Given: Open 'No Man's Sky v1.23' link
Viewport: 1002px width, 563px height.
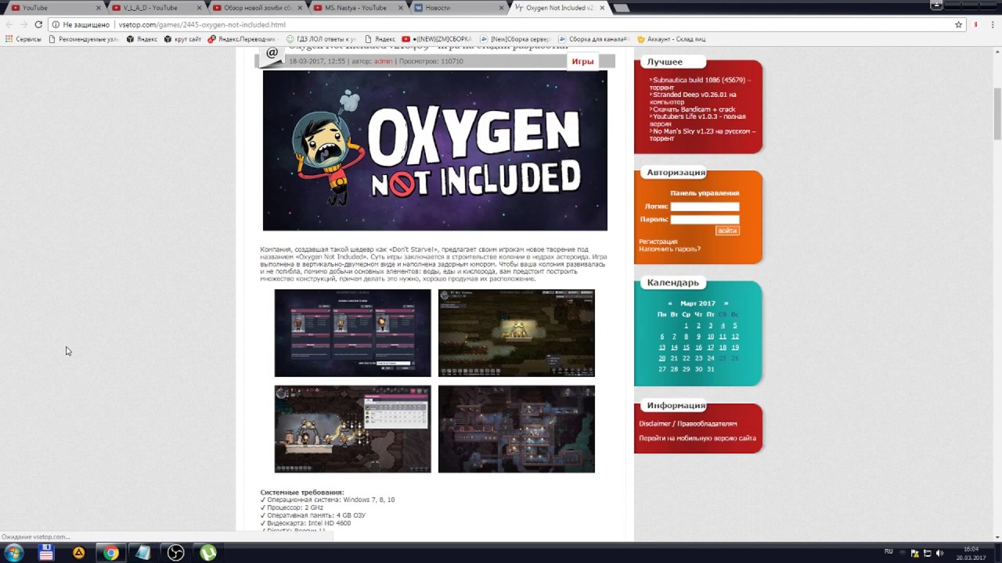Looking at the screenshot, I should click(702, 134).
